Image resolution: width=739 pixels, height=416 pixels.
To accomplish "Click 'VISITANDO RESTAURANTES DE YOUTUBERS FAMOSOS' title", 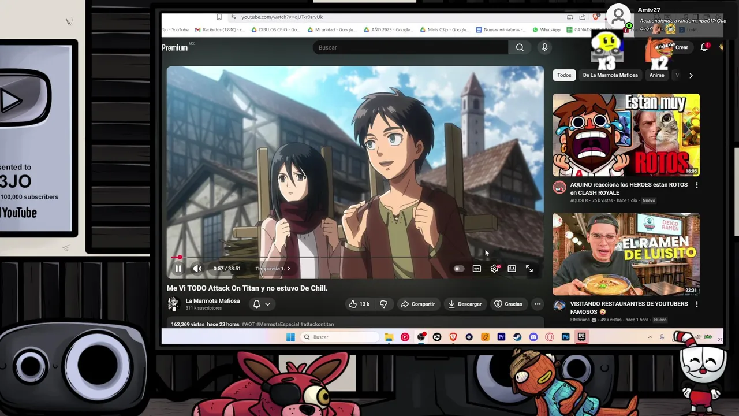I will click(x=629, y=308).
